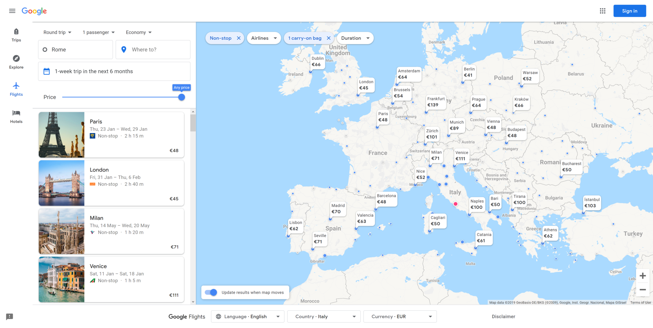The image size is (653, 328).
Task: Open the Airlines filter dropdown
Action: (x=264, y=38)
